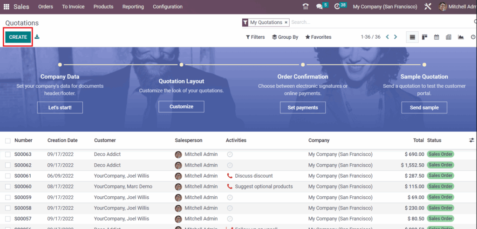Click Sales Order status badge for S00060

point(441,187)
